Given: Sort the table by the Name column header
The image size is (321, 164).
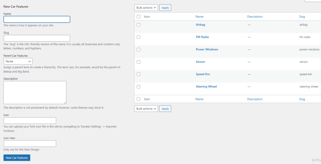Looking at the screenshot, I should (199, 17).
